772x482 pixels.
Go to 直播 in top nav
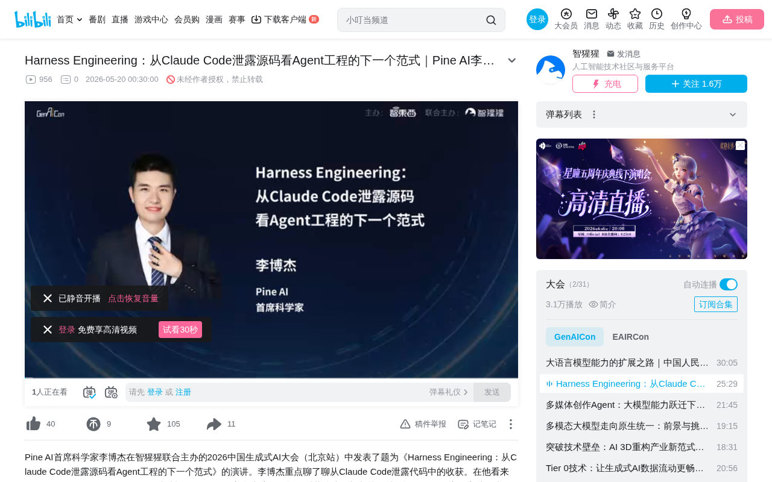[120, 19]
